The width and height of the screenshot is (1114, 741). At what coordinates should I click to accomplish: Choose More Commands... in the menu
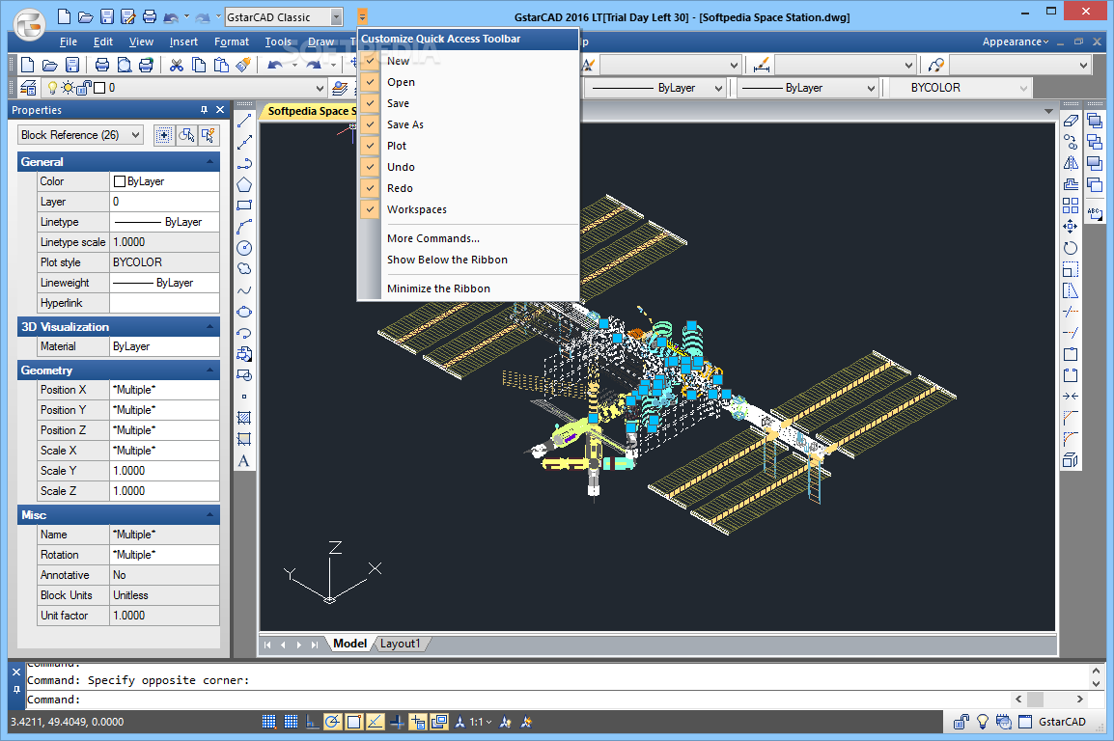(x=432, y=238)
